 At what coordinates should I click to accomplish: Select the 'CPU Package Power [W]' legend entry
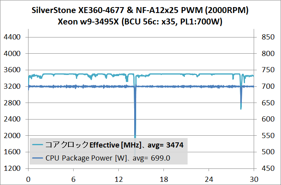pyautogui.click(x=101, y=158)
